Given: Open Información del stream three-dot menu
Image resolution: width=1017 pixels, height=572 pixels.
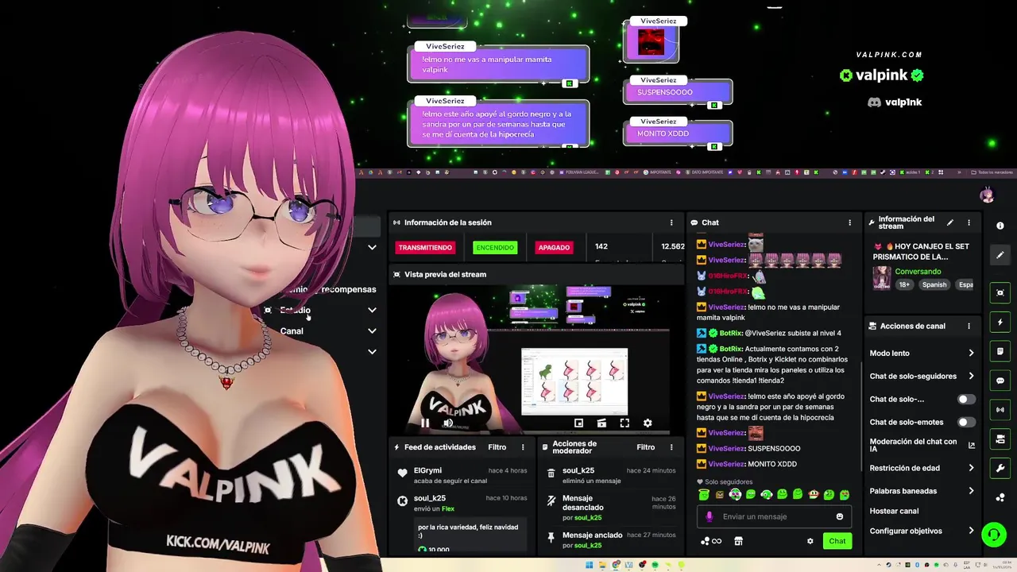Looking at the screenshot, I should tap(969, 222).
